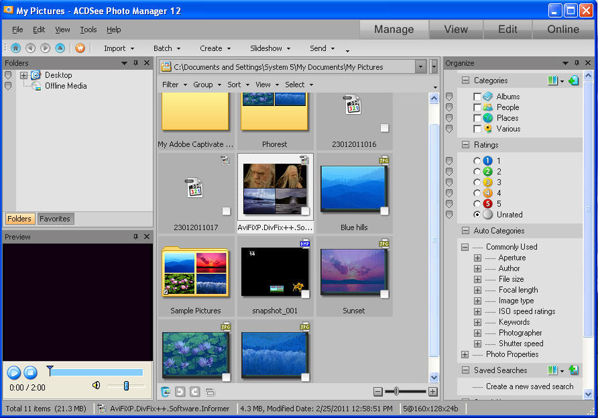The width and height of the screenshot is (598, 418).
Task: Open the Tools menu
Action: click(x=88, y=30)
